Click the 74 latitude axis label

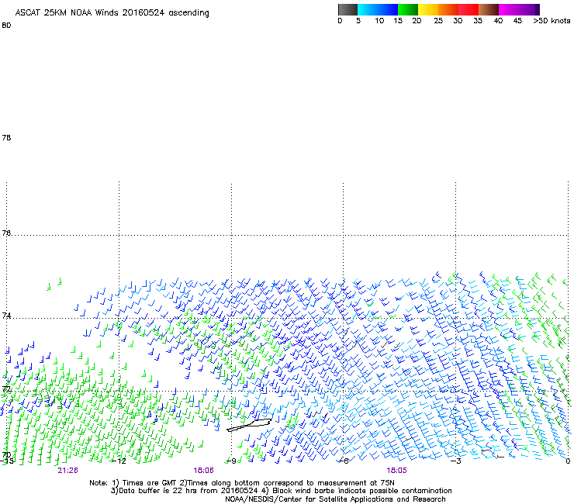pos(6,316)
